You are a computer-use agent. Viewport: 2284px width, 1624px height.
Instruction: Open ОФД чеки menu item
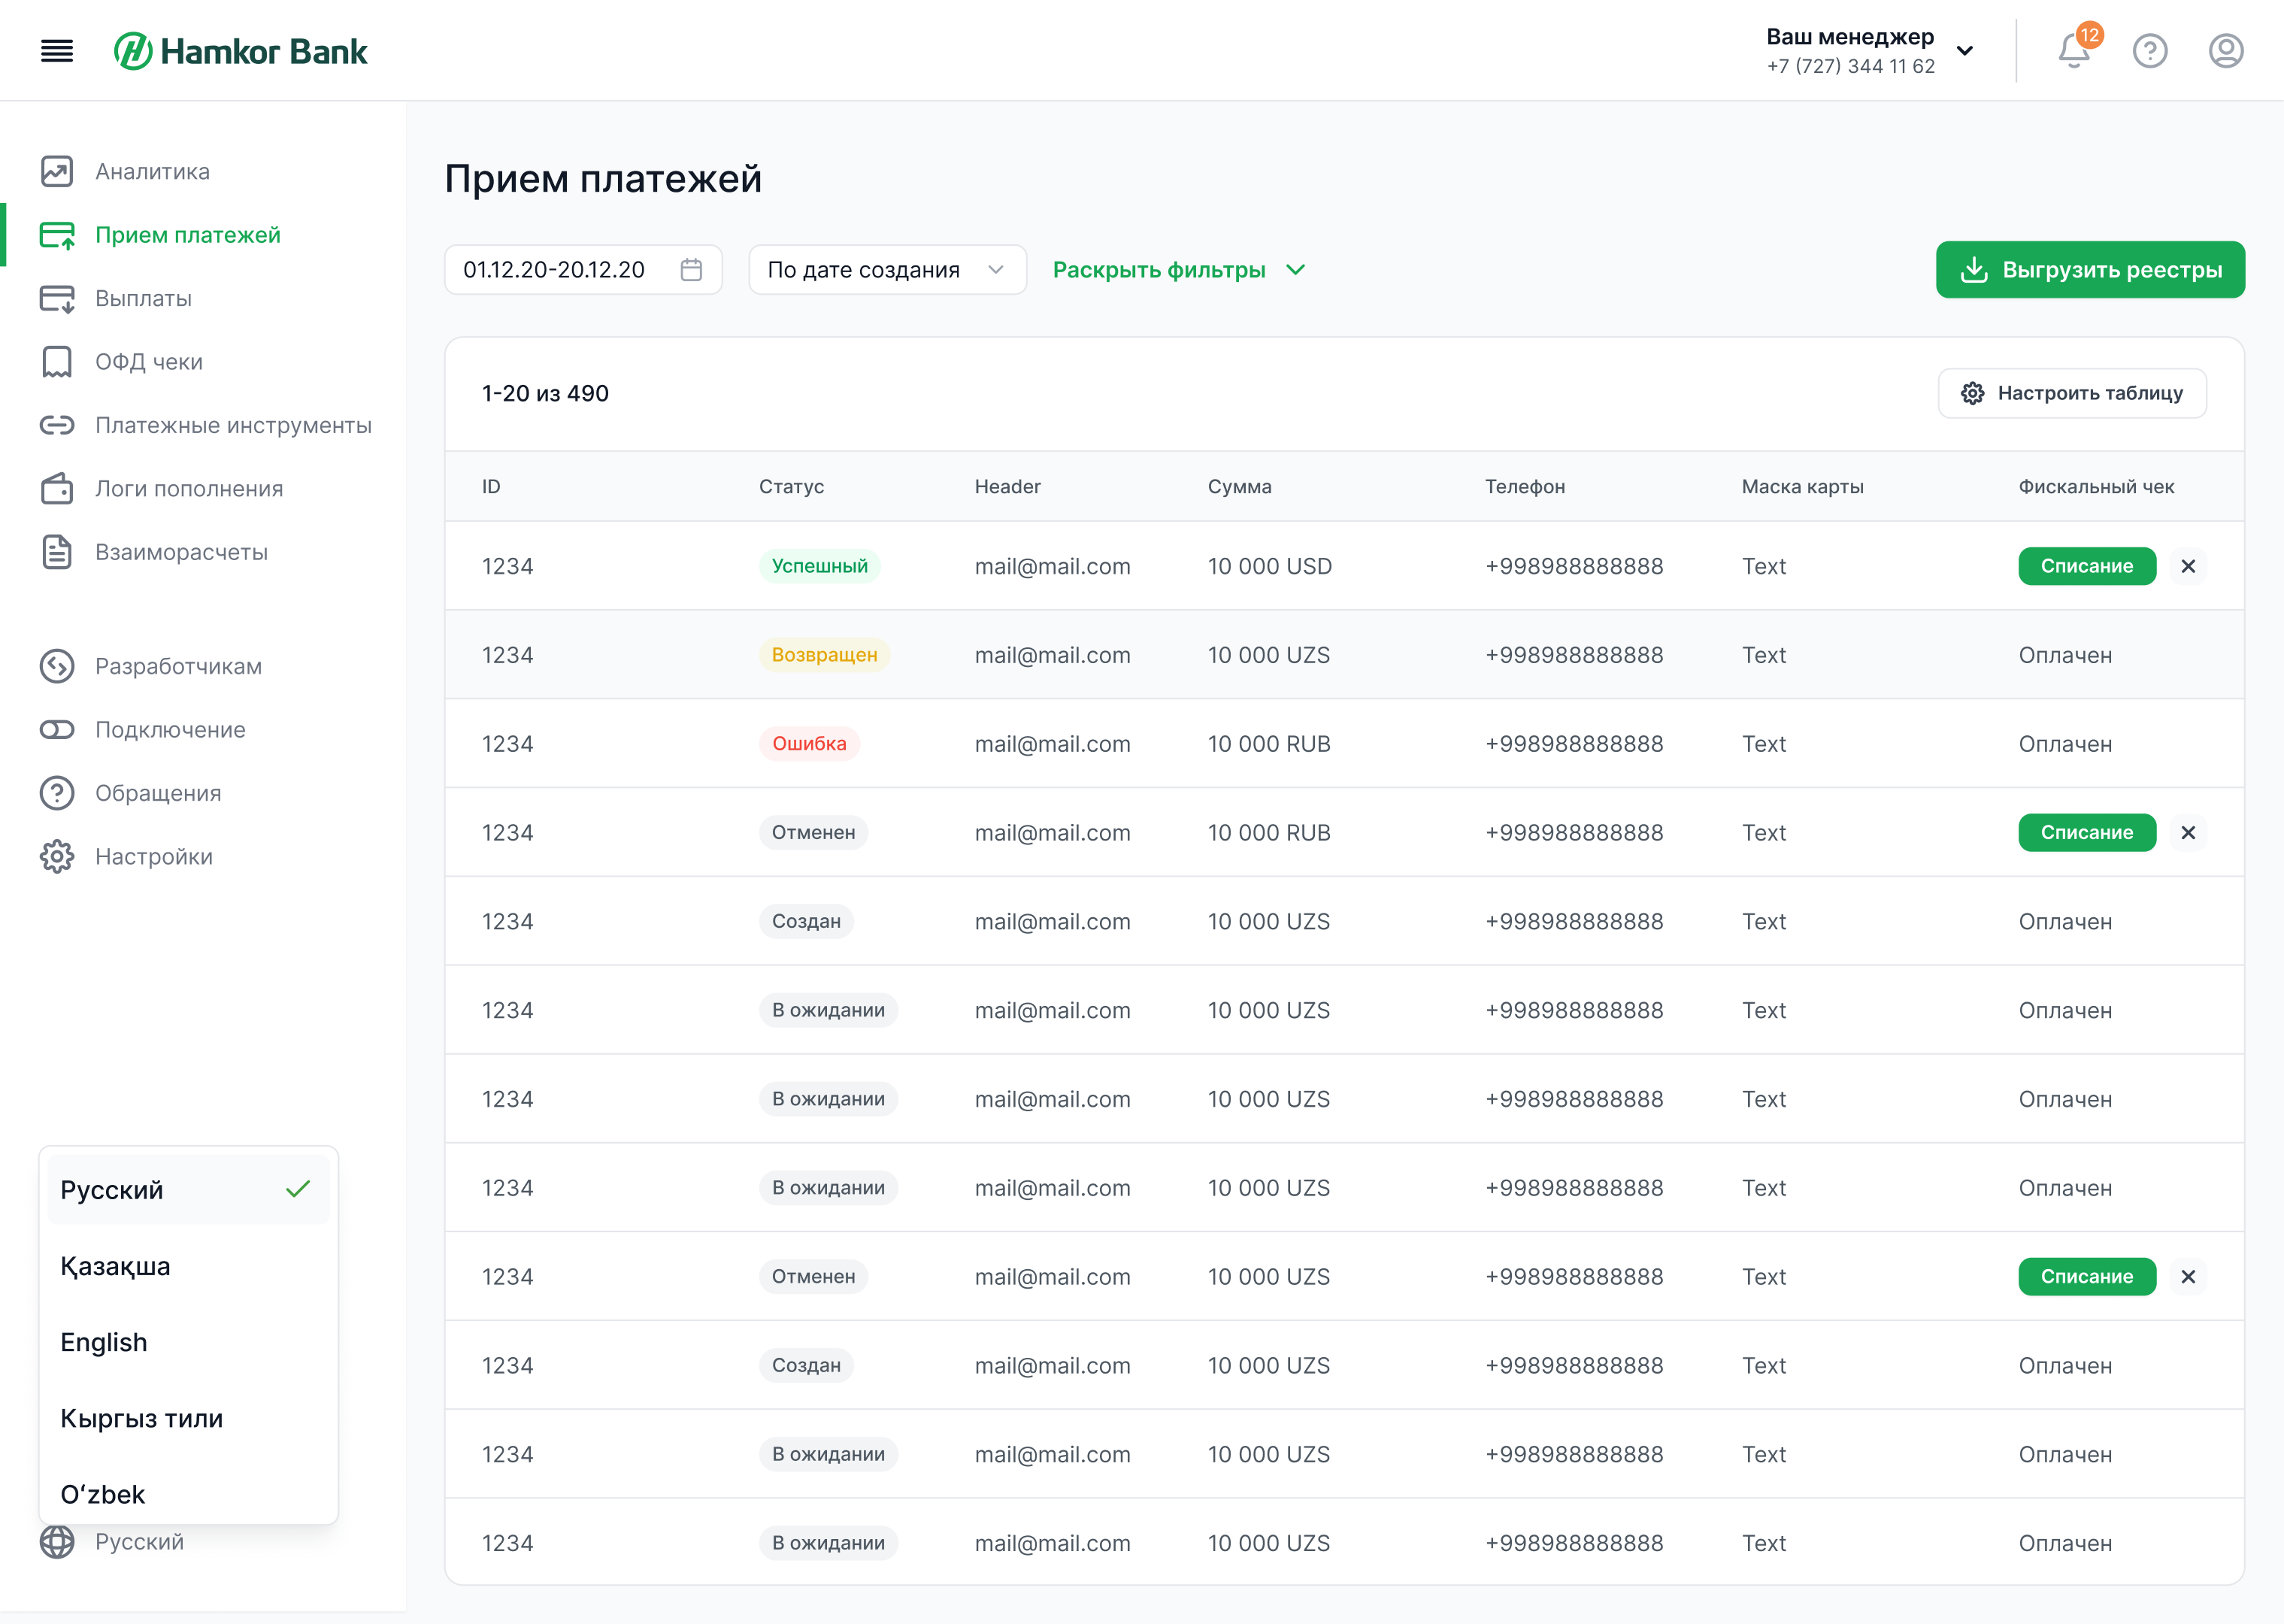point(149,362)
